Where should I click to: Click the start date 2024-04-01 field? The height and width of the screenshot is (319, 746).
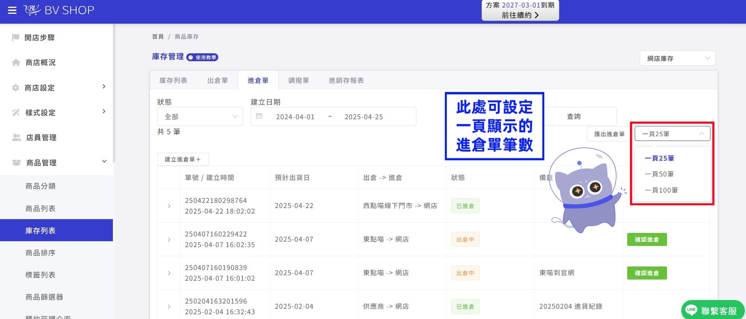click(295, 117)
